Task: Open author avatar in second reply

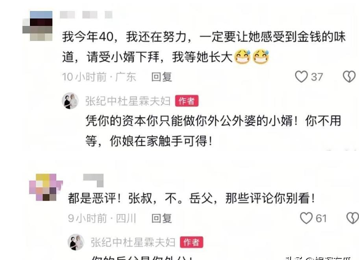Action: 76,242
